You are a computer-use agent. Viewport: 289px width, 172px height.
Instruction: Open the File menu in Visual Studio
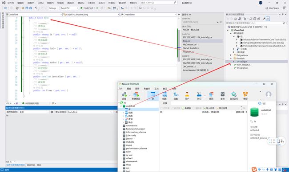[x=11, y=3]
